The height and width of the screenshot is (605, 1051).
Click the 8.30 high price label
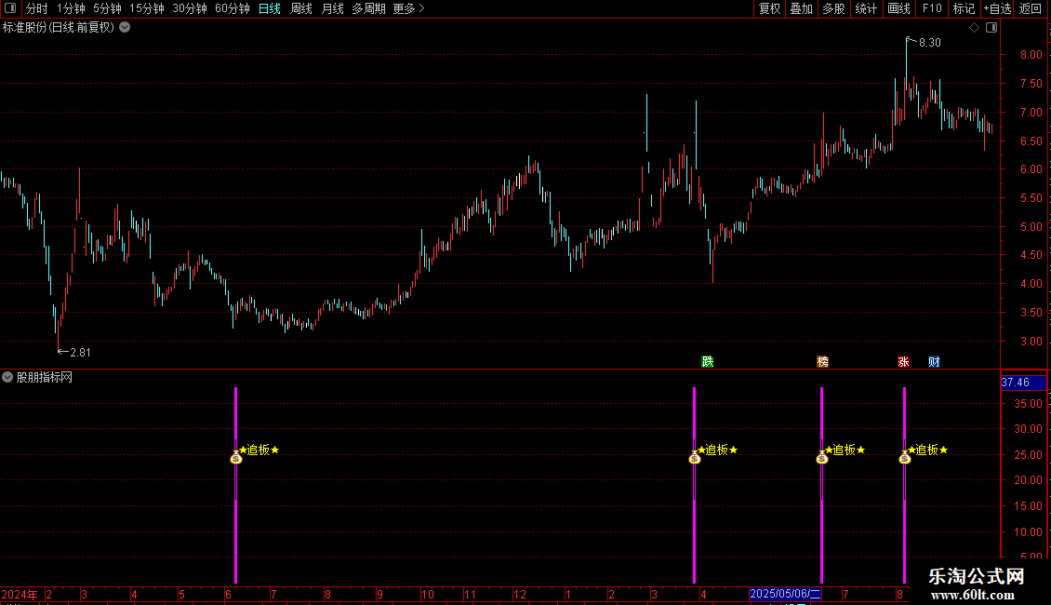pyautogui.click(x=930, y=42)
